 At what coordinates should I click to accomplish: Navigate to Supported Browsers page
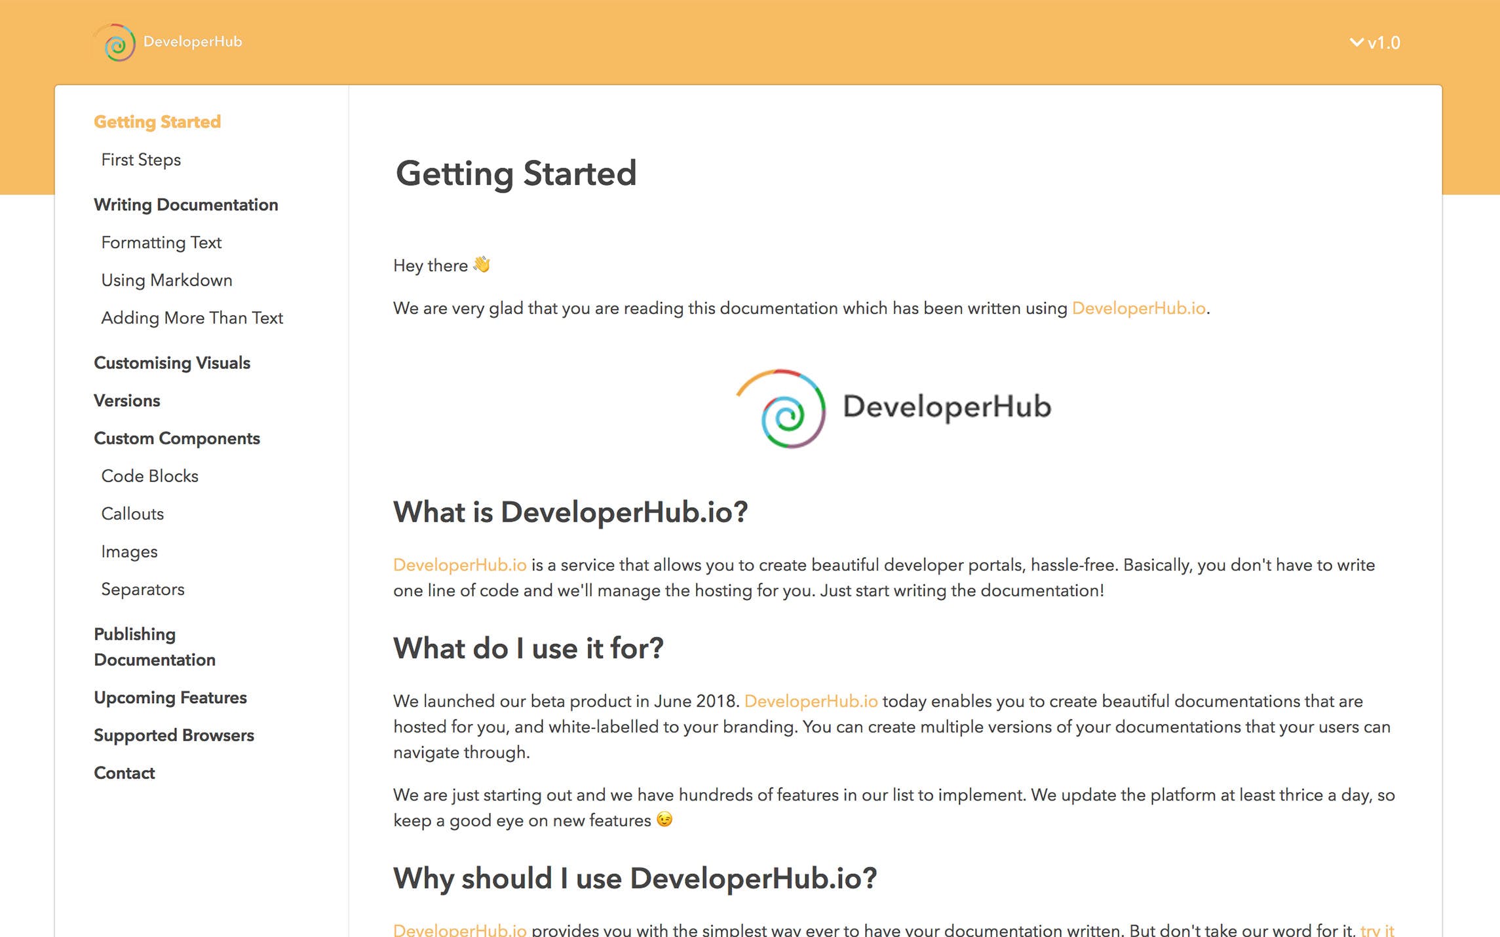tap(174, 735)
